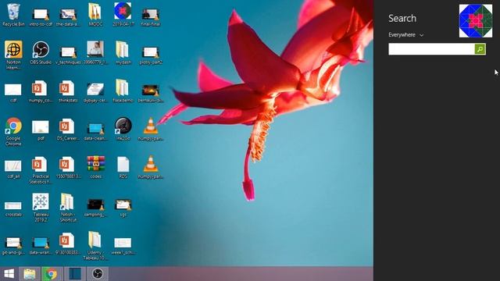This screenshot has height=281, width=500.
Task: Click the Windows Start button
Action: tap(9, 274)
